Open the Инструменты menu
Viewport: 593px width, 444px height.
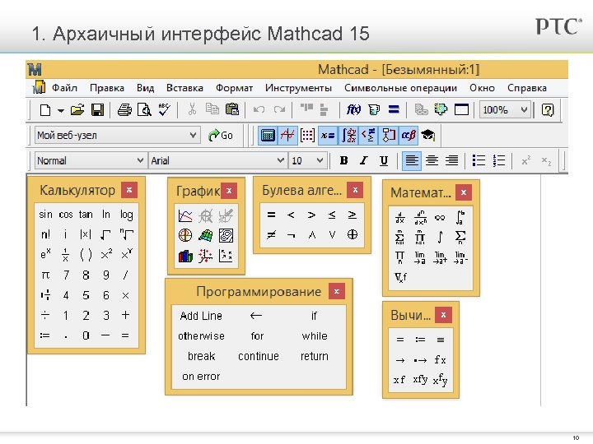tap(298, 88)
